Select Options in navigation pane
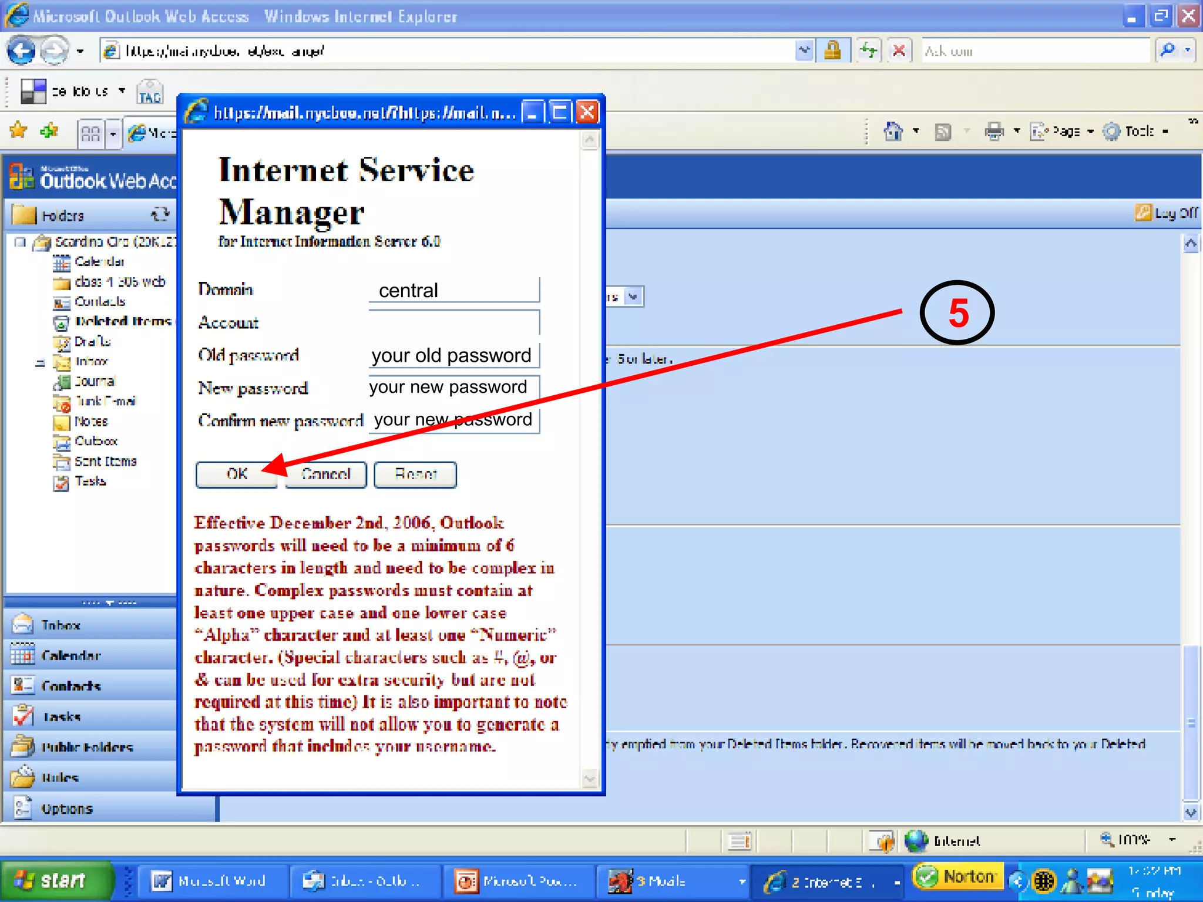Image resolution: width=1203 pixels, height=902 pixels. point(66,809)
